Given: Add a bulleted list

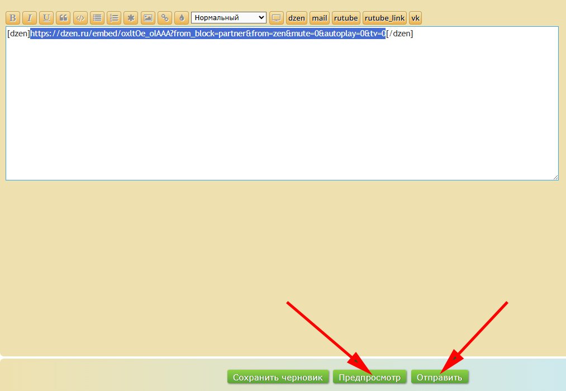Looking at the screenshot, I should (97, 18).
